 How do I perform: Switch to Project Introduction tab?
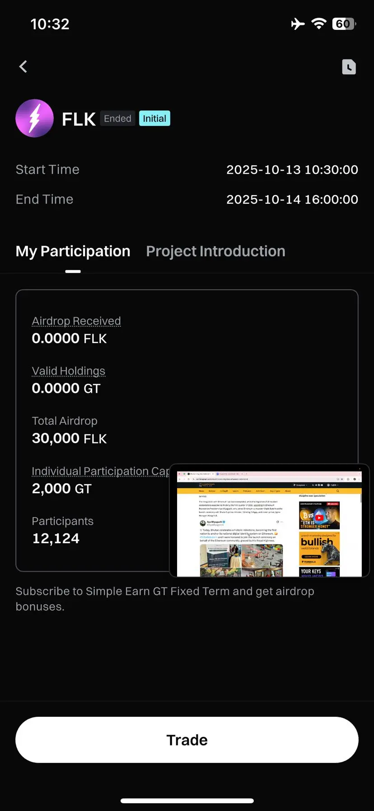[215, 252]
